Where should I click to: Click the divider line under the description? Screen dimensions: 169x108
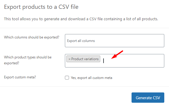click(x=84, y=28)
